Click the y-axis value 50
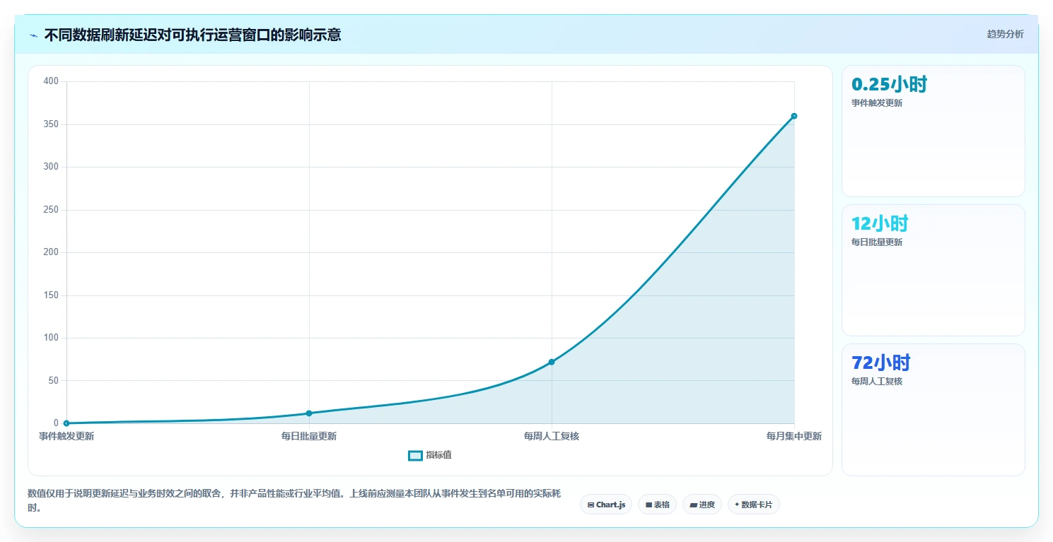 (x=54, y=381)
